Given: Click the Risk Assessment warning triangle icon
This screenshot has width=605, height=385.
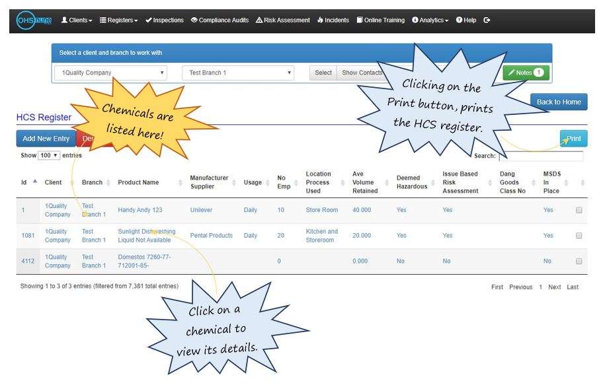Looking at the screenshot, I should pyautogui.click(x=259, y=20).
